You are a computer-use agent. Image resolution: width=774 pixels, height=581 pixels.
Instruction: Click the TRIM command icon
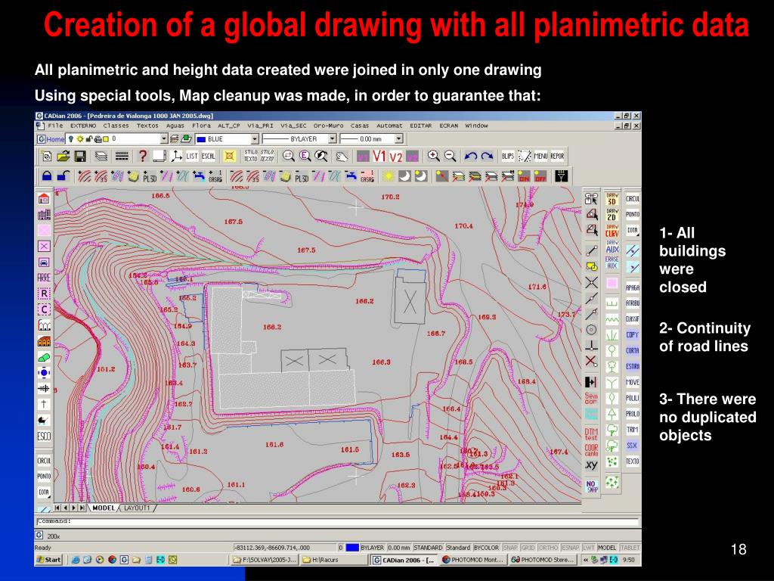pyautogui.click(x=633, y=430)
